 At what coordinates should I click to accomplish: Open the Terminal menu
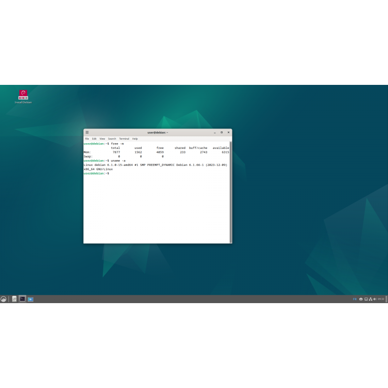click(x=124, y=138)
